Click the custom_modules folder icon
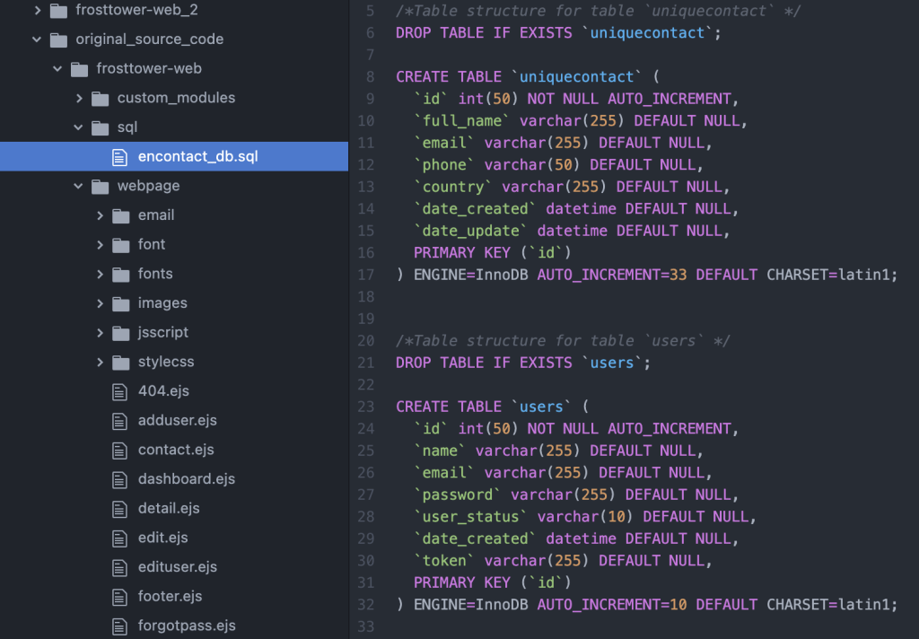 click(x=100, y=98)
